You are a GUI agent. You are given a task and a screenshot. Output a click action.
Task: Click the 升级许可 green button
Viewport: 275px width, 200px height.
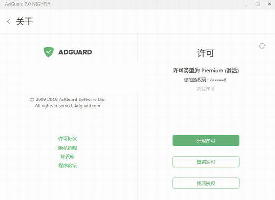click(206, 140)
